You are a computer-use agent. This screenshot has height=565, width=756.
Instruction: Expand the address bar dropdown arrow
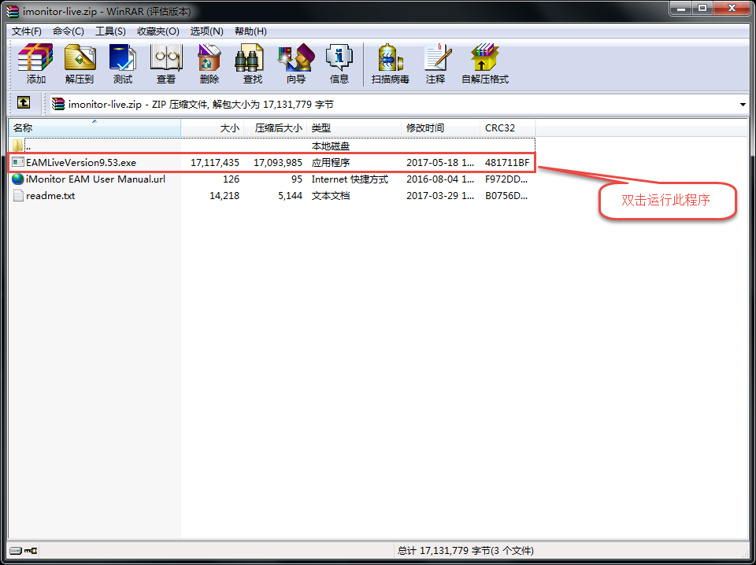point(743,104)
